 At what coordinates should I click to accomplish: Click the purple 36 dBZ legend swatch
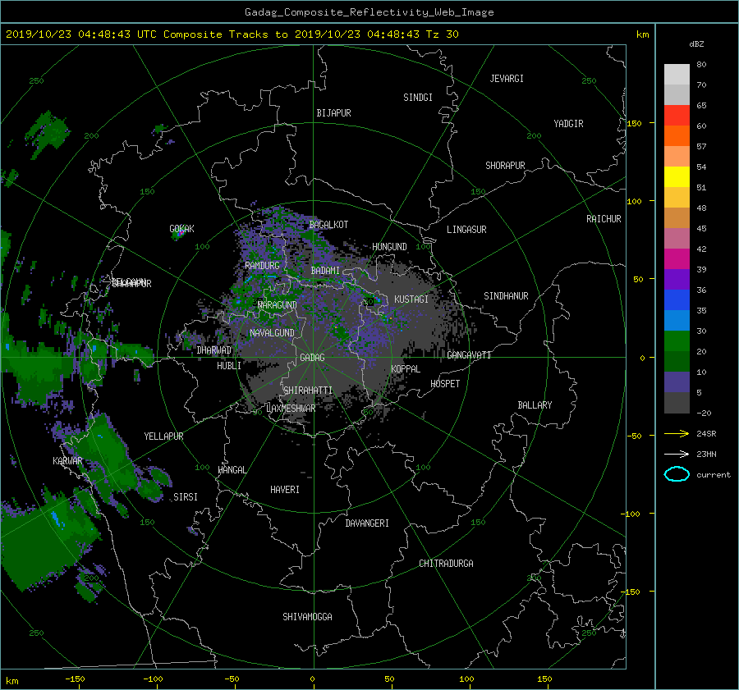coord(677,279)
